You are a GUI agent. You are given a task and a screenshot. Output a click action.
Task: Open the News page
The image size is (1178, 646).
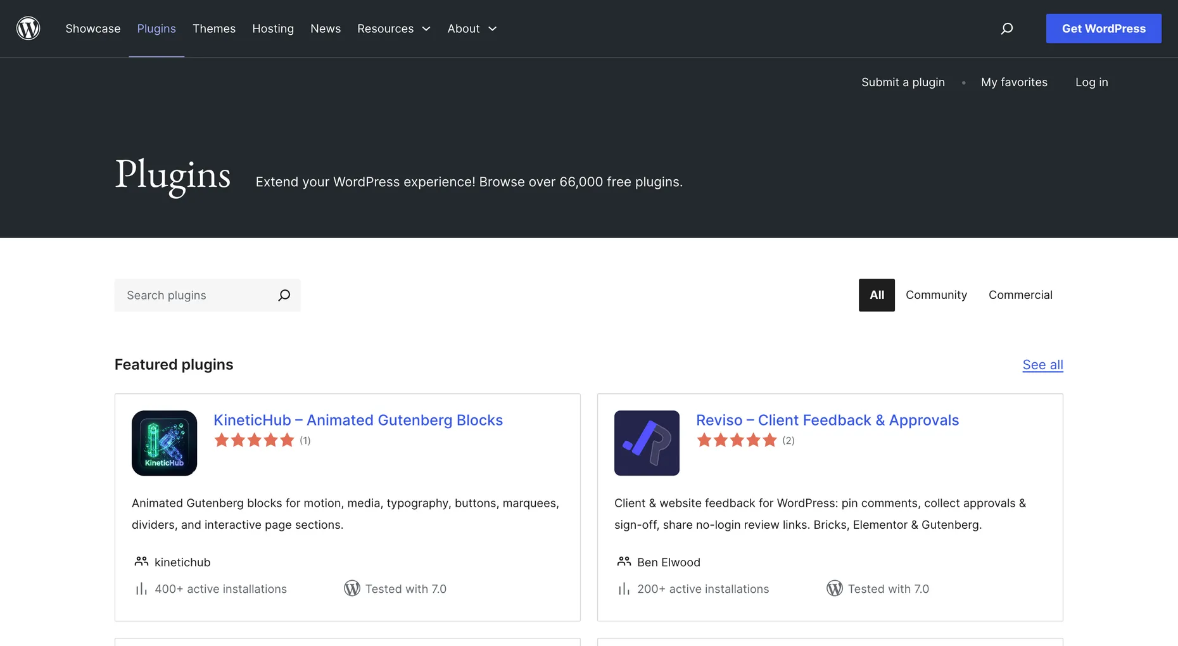click(x=326, y=28)
